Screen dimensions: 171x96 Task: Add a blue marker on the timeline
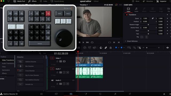click(122, 48)
